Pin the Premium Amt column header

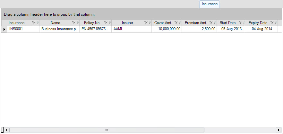click(x=215, y=23)
